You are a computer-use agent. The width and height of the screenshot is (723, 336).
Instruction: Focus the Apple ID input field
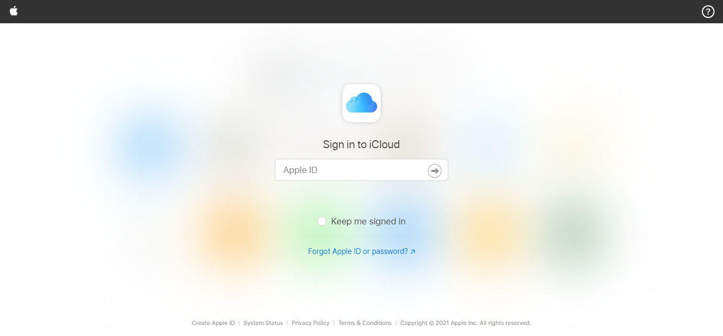pos(361,170)
